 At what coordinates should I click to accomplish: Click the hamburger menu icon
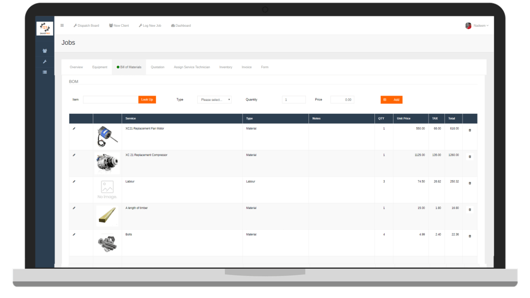click(62, 25)
